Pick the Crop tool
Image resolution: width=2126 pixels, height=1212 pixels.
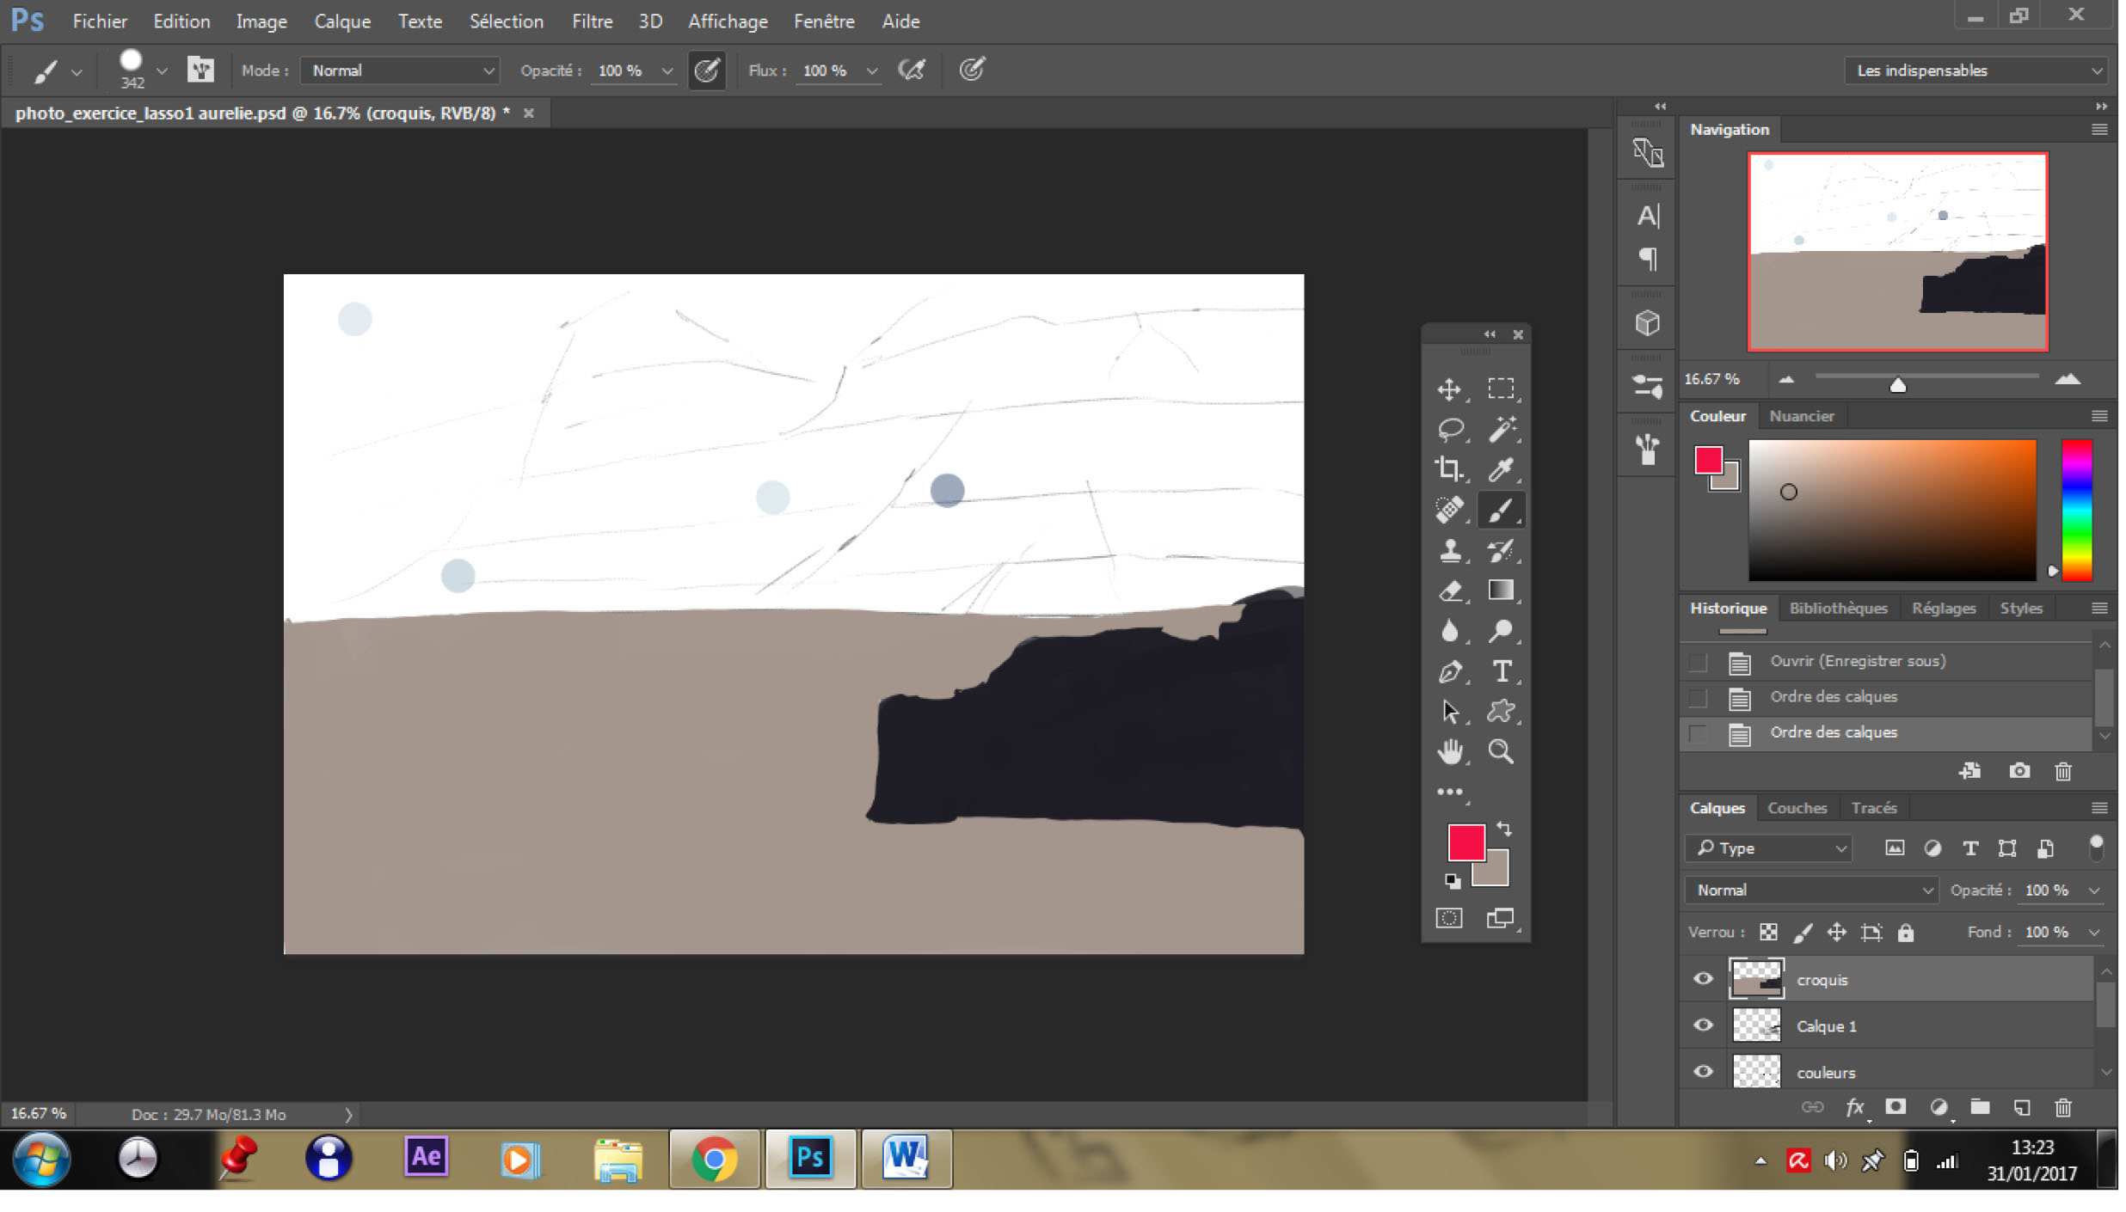(x=1450, y=468)
